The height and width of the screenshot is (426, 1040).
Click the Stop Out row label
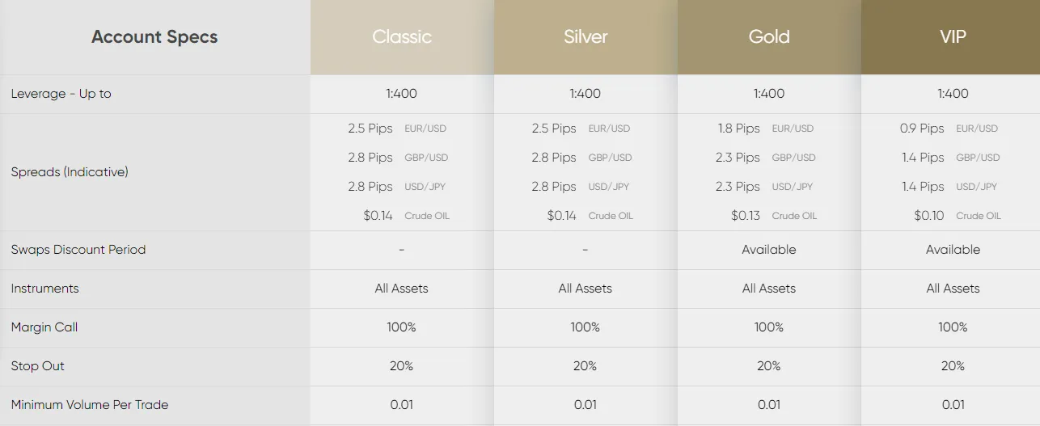37,366
